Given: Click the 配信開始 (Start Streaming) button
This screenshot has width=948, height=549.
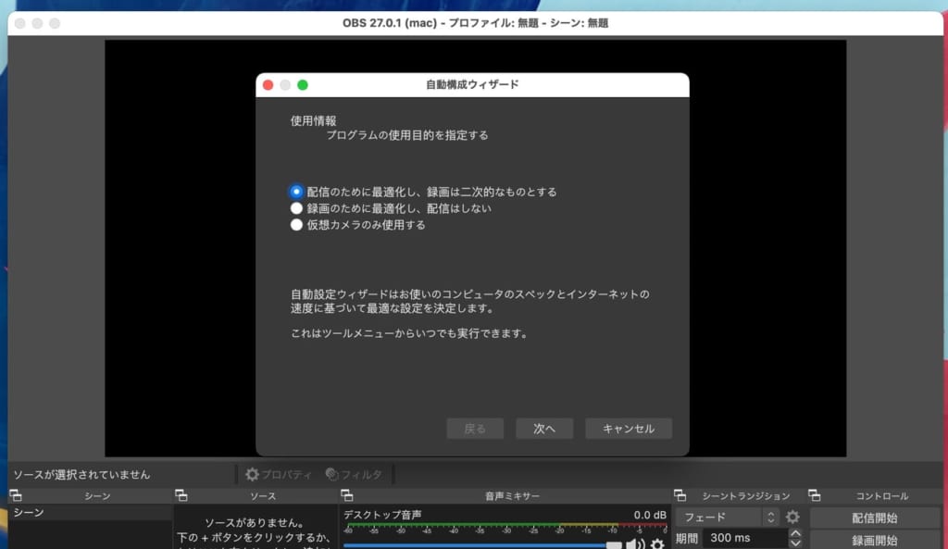Looking at the screenshot, I should coord(874,518).
